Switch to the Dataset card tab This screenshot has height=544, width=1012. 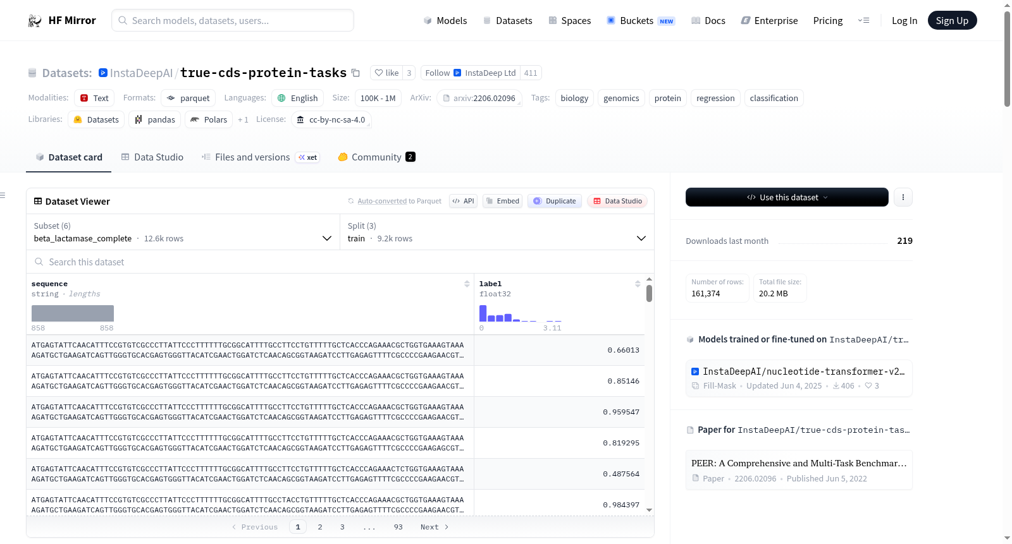pyautogui.click(x=69, y=157)
